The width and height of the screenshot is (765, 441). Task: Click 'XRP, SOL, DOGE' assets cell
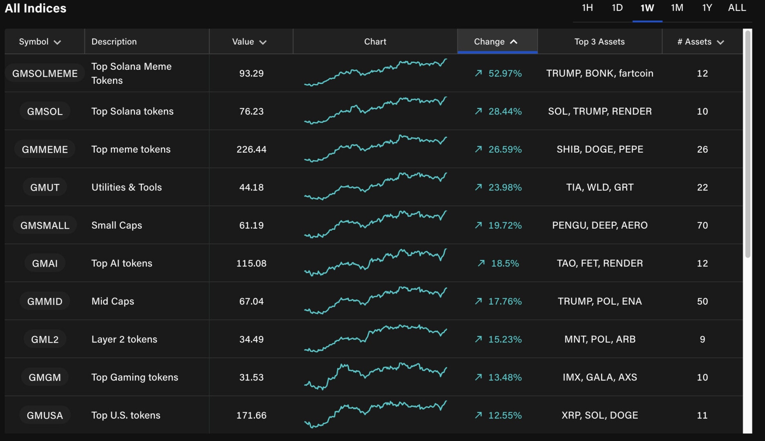[600, 415]
